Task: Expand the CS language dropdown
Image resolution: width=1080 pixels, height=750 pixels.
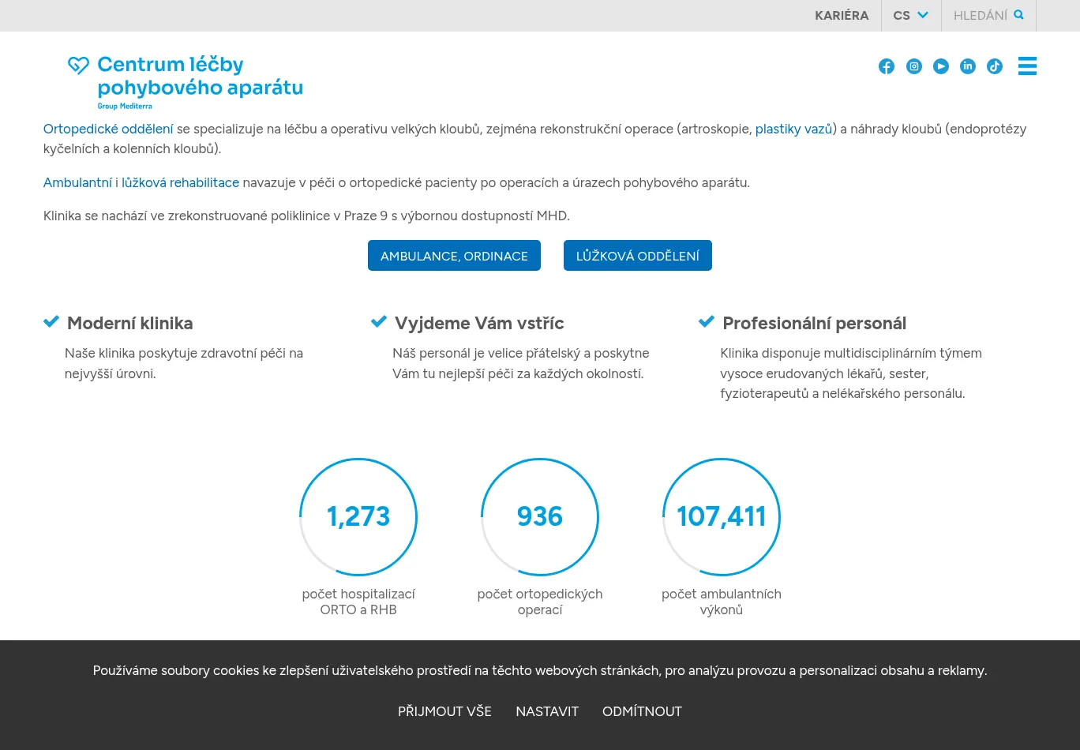Action: point(910,16)
